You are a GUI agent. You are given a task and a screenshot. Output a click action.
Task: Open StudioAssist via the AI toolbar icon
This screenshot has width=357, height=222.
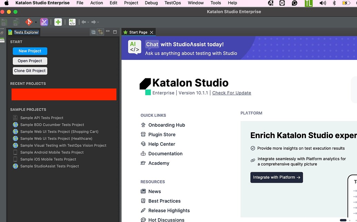pyautogui.click(x=72, y=22)
